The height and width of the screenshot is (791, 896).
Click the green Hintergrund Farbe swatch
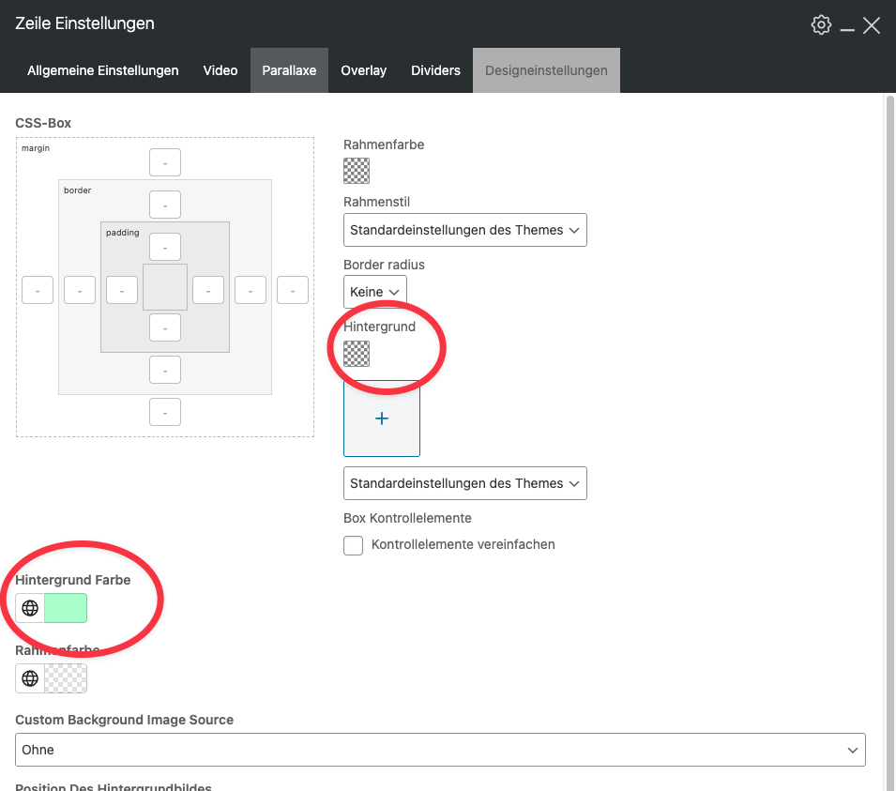point(66,608)
